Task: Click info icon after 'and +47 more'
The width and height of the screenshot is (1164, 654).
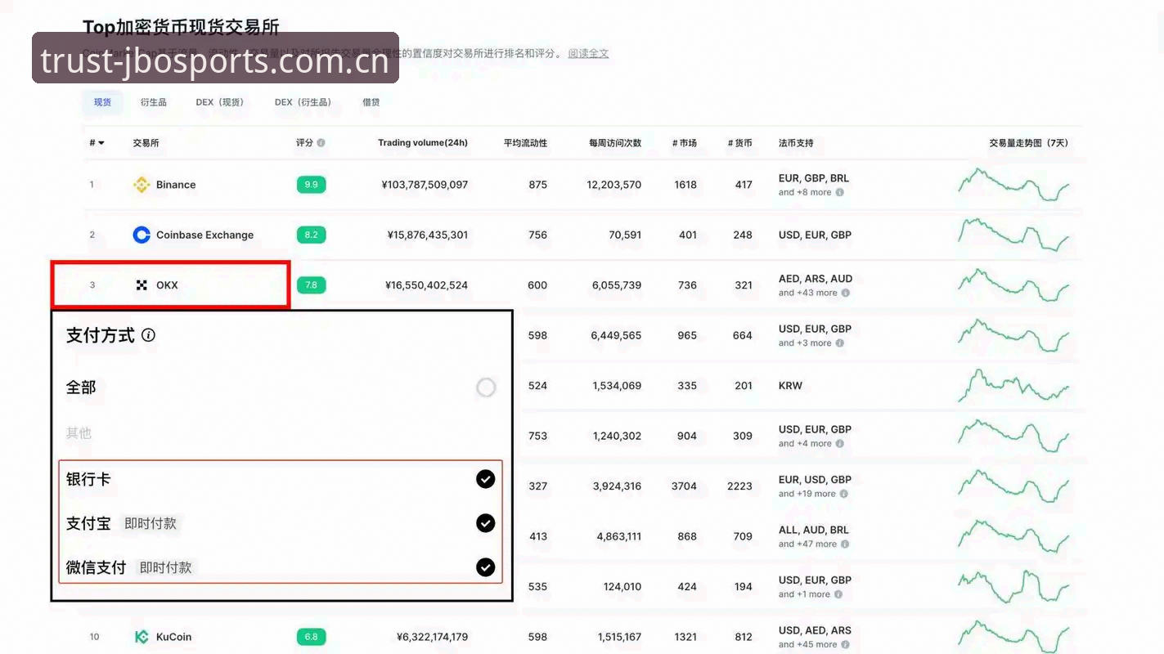Action: coord(846,544)
